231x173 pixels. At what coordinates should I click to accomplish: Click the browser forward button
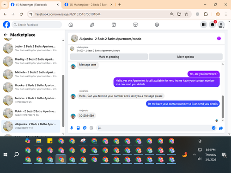(13, 14)
